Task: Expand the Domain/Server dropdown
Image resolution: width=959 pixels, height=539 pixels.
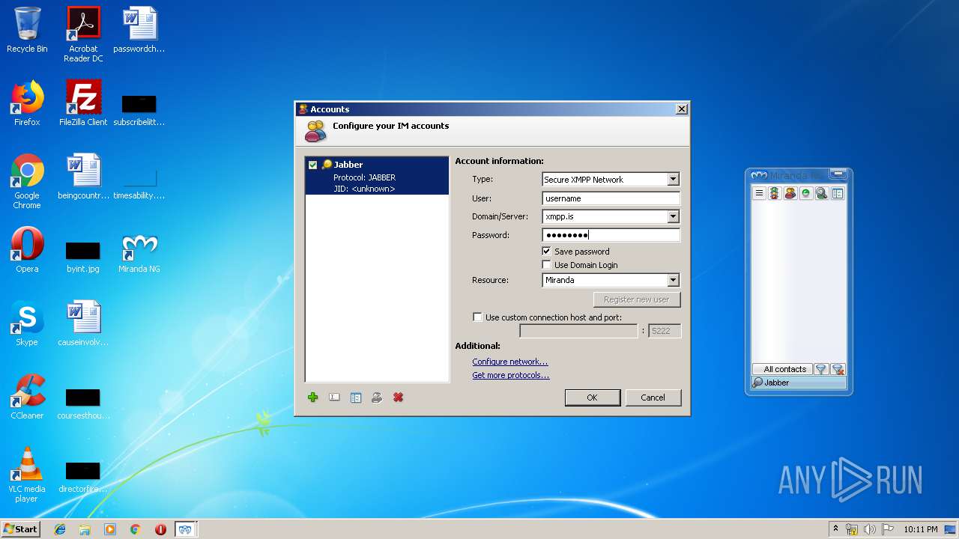Action: (x=673, y=216)
